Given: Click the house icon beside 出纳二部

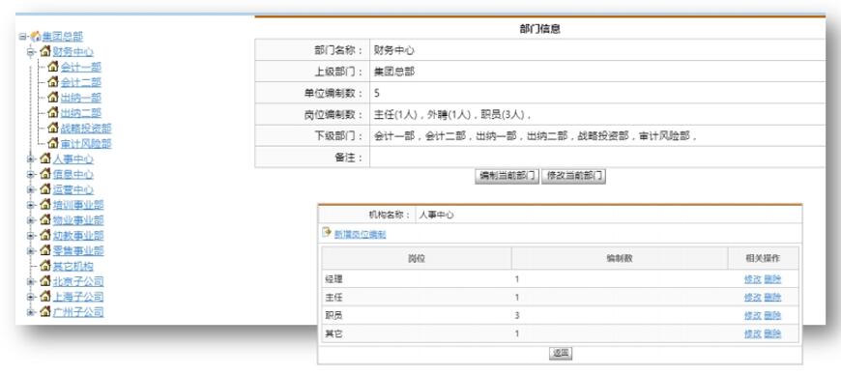Looking at the screenshot, I should pos(52,113).
